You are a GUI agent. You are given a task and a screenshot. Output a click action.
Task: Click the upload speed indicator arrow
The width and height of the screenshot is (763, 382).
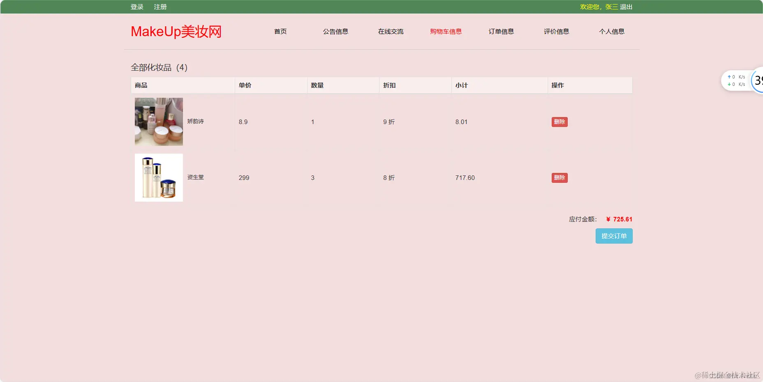728,76
